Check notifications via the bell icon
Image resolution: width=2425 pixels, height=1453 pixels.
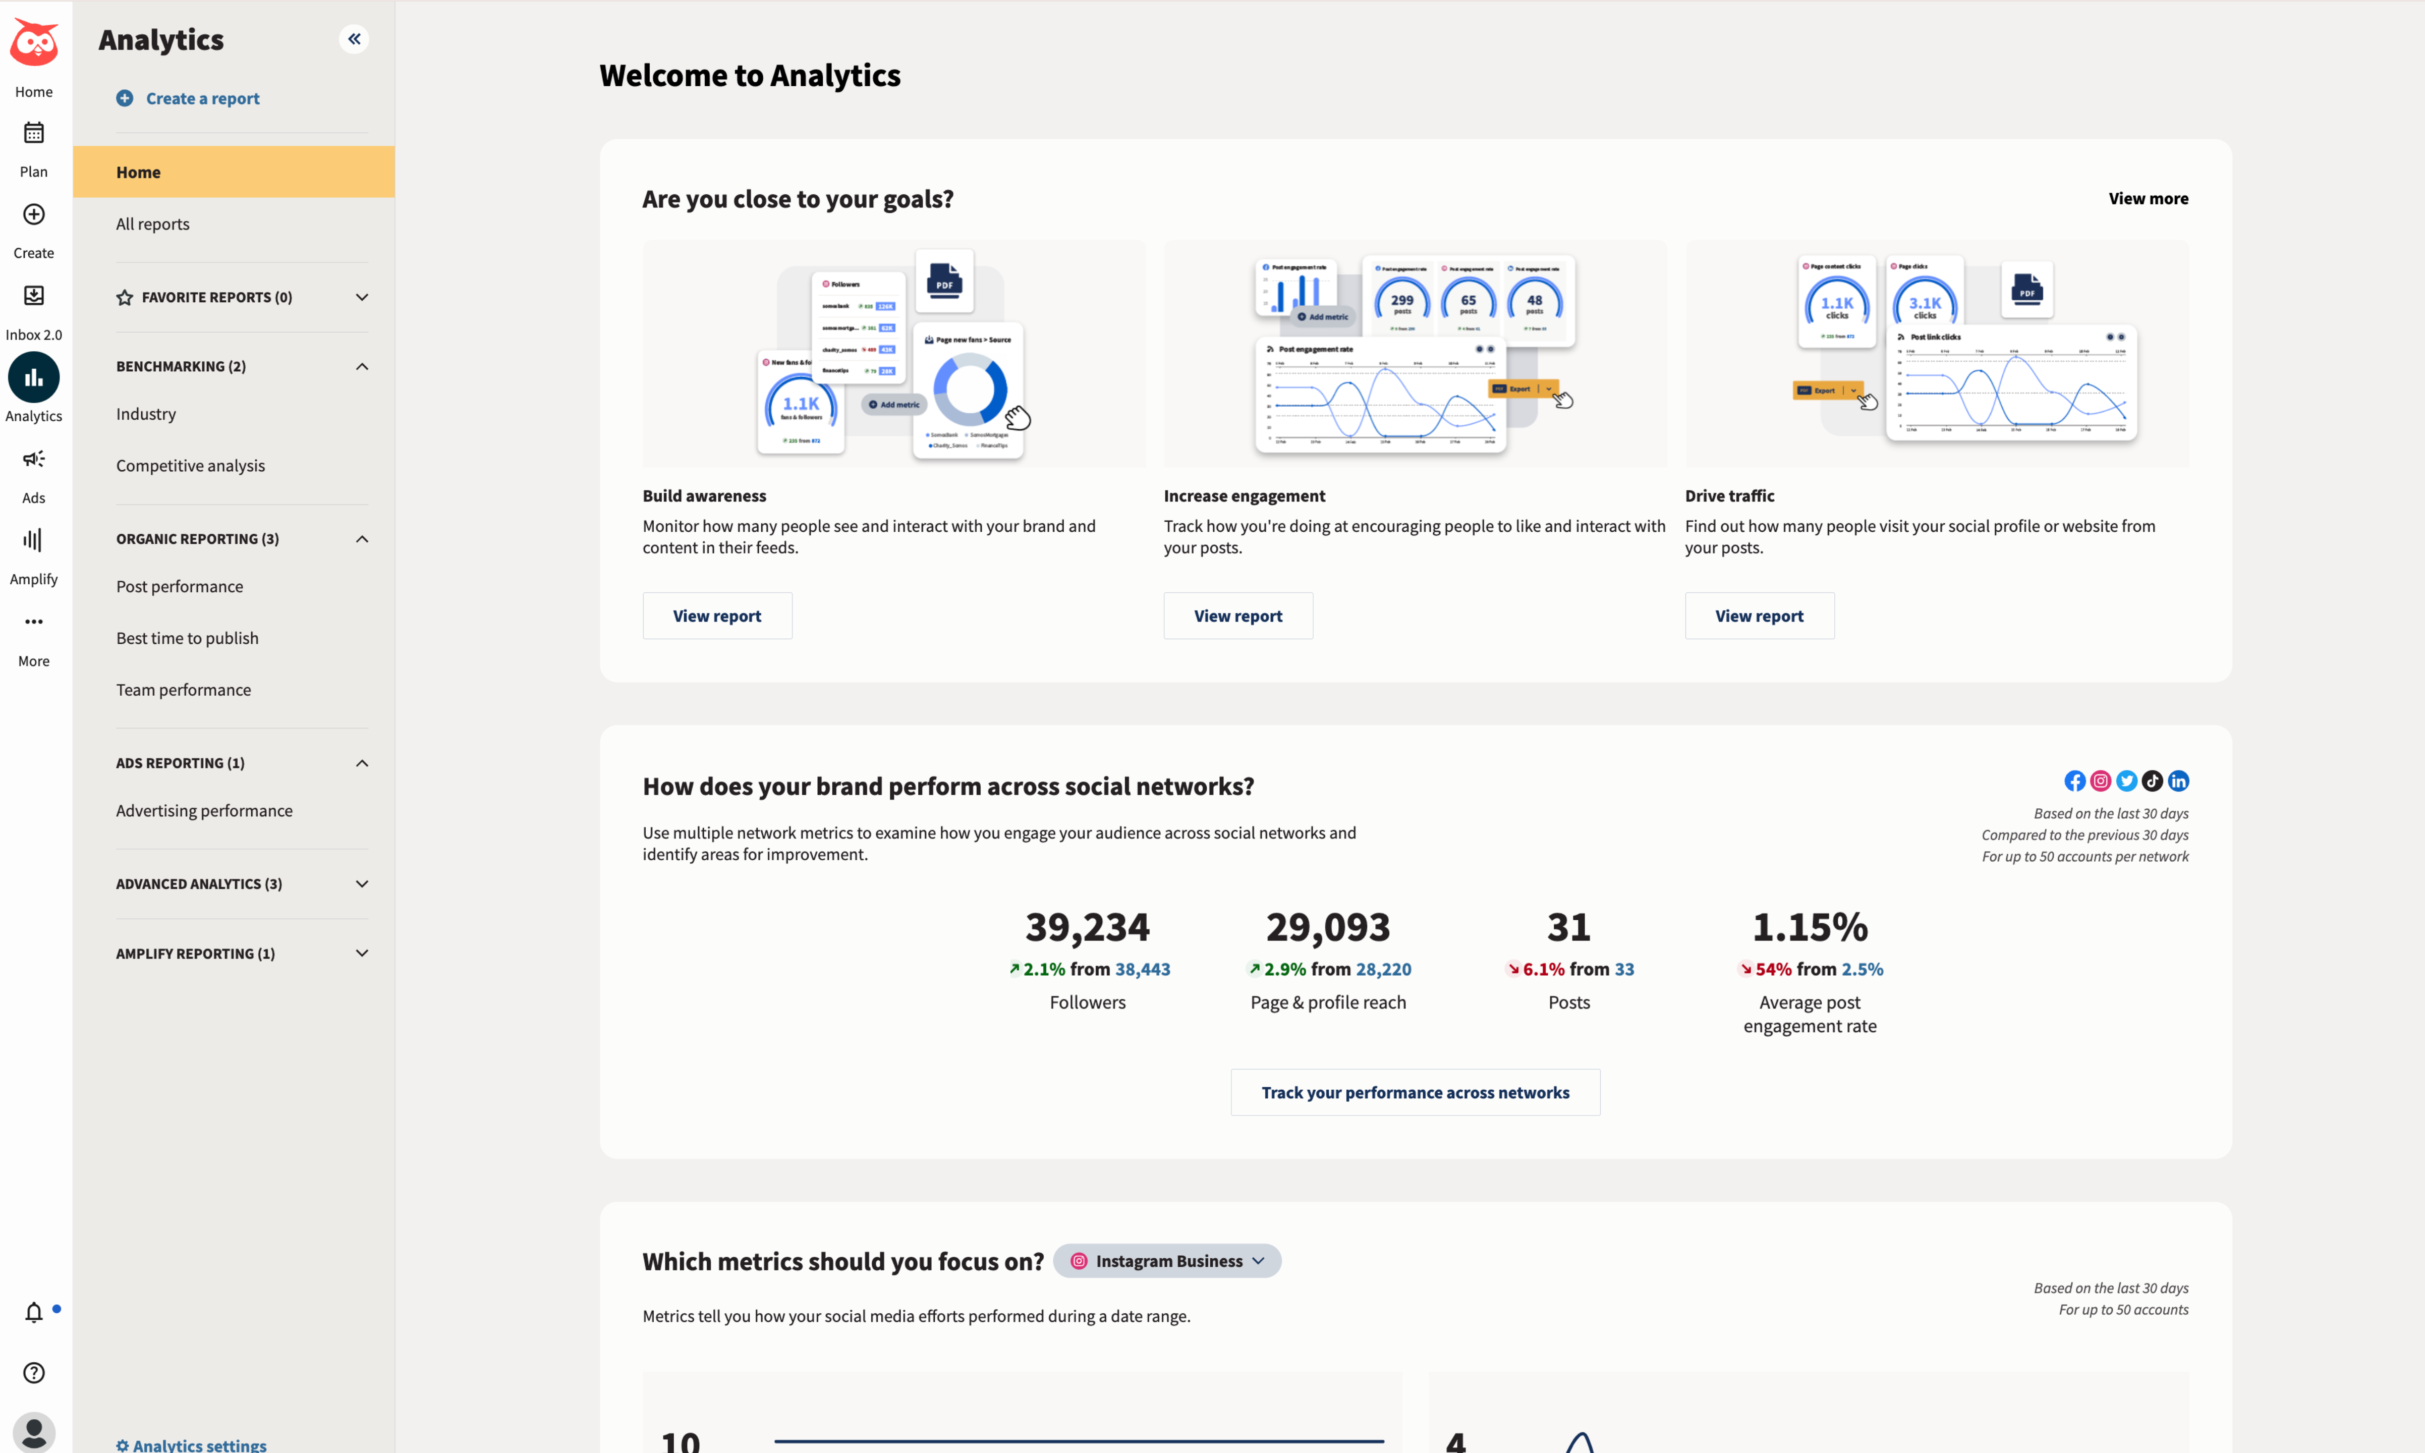coord(33,1312)
